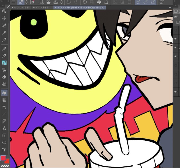Select the highlighted Brush tool
The image size is (180, 168).
tap(4, 63)
